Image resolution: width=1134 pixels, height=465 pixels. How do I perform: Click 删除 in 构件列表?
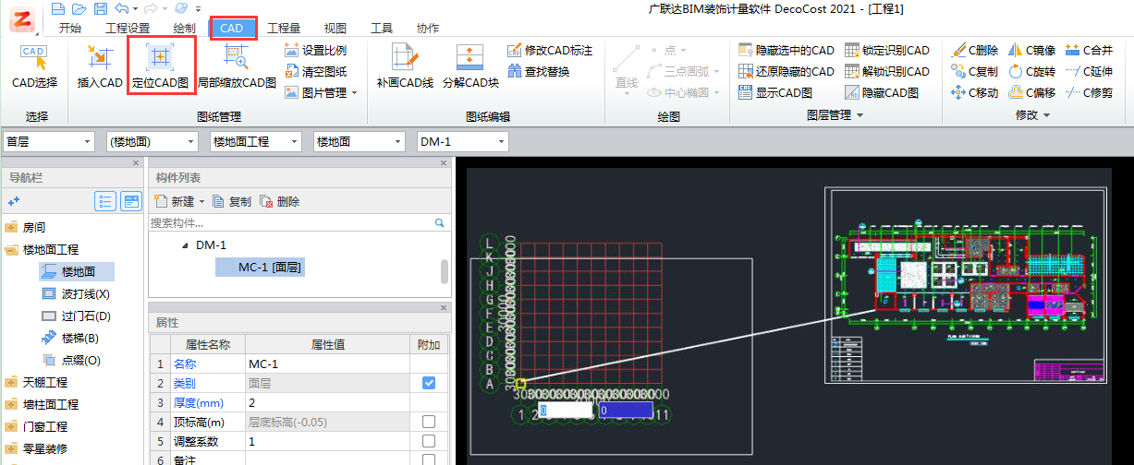[280, 201]
